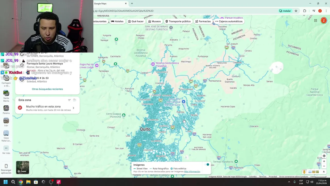Click Descargar aplicación phone icon

pyautogui.click(x=6, y=166)
